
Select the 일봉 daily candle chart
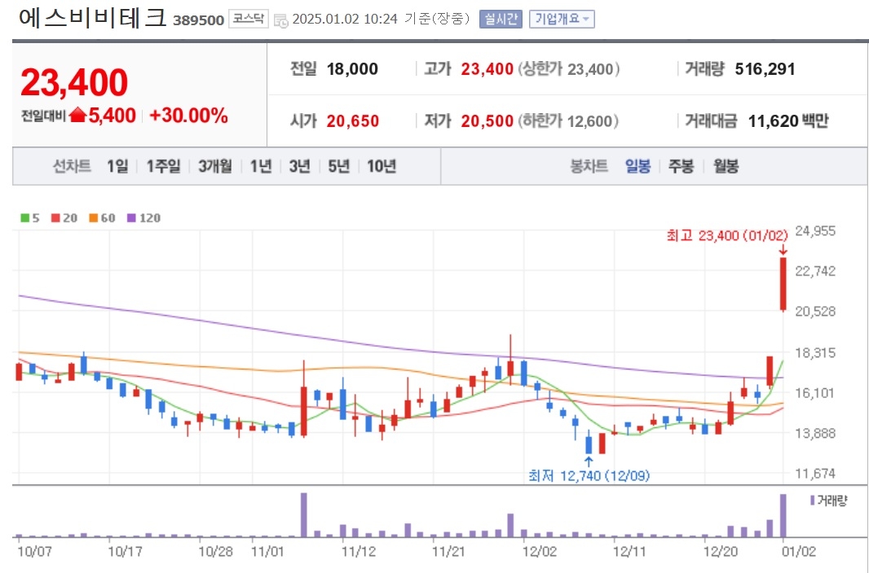638,166
